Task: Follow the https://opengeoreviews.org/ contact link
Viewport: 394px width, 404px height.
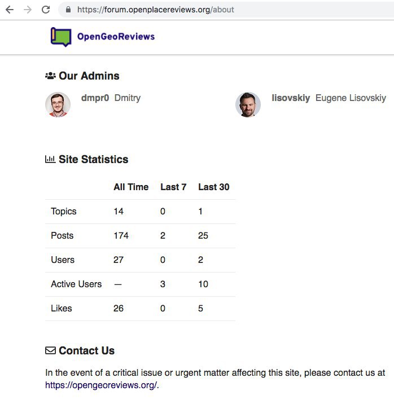Action: [x=101, y=385]
